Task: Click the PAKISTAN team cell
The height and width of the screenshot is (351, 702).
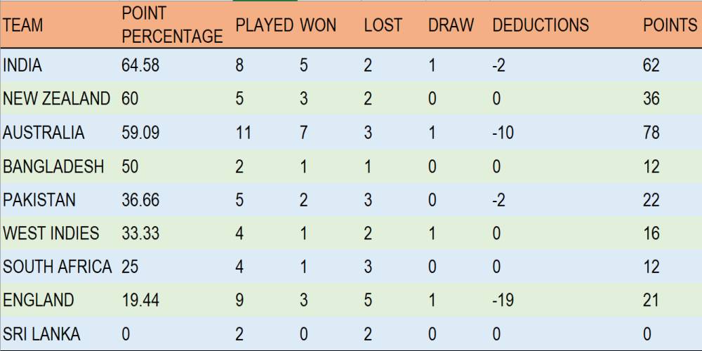Action: [60, 199]
